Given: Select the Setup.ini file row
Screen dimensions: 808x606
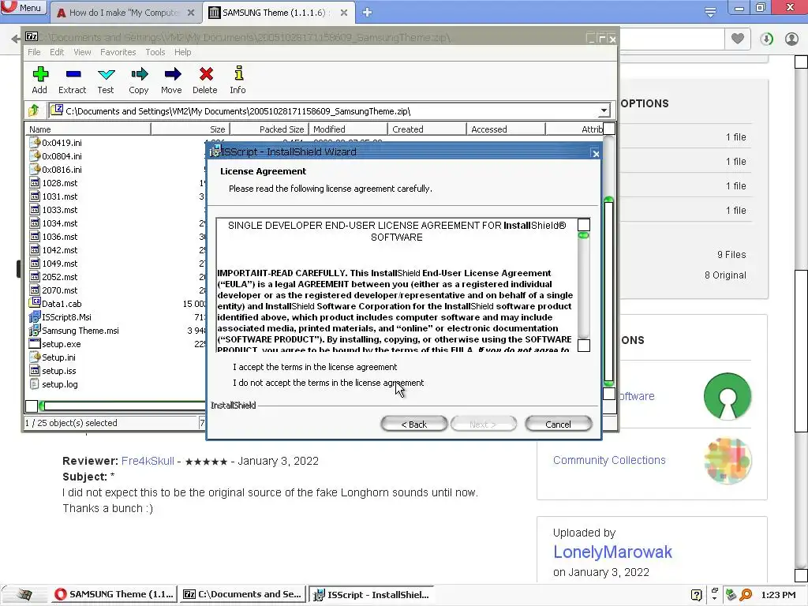Looking at the screenshot, I should [114, 357].
